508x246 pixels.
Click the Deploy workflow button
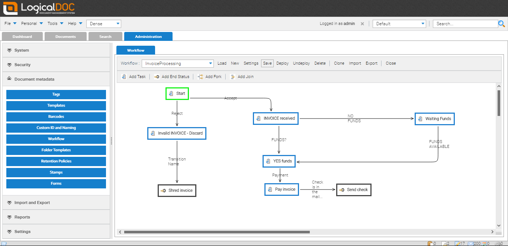coord(282,63)
